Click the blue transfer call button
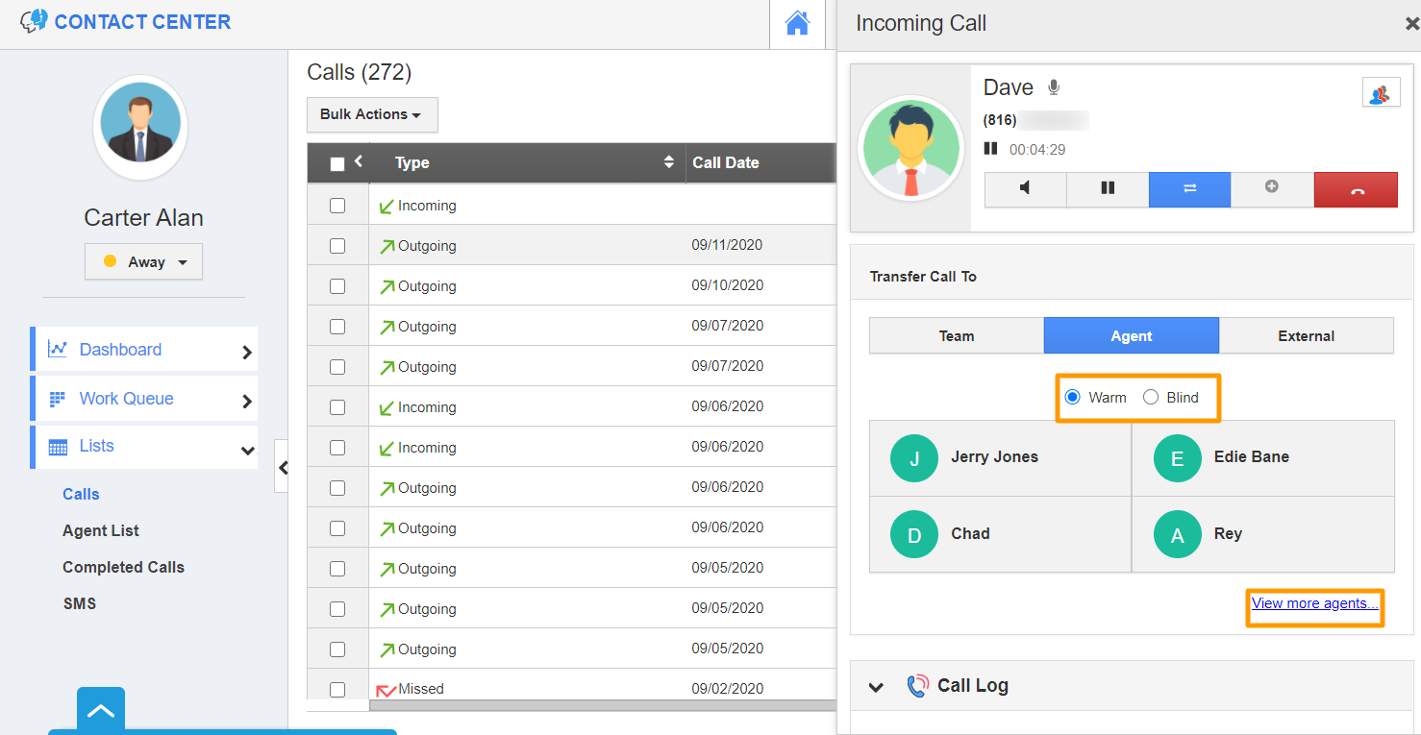1421x735 pixels. 1189,189
